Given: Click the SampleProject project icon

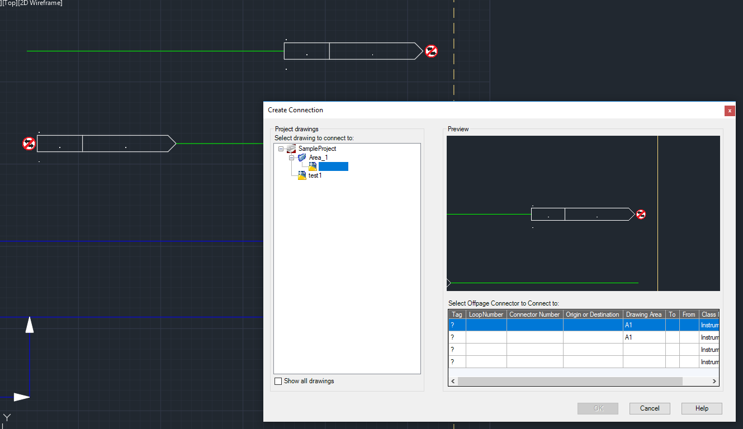Looking at the screenshot, I should 291,149.
